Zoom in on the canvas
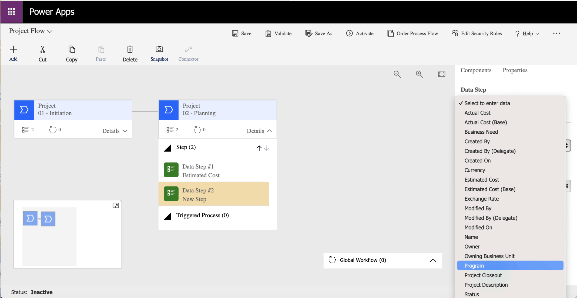This screenshot has width=577, height=298. point(419,74)
